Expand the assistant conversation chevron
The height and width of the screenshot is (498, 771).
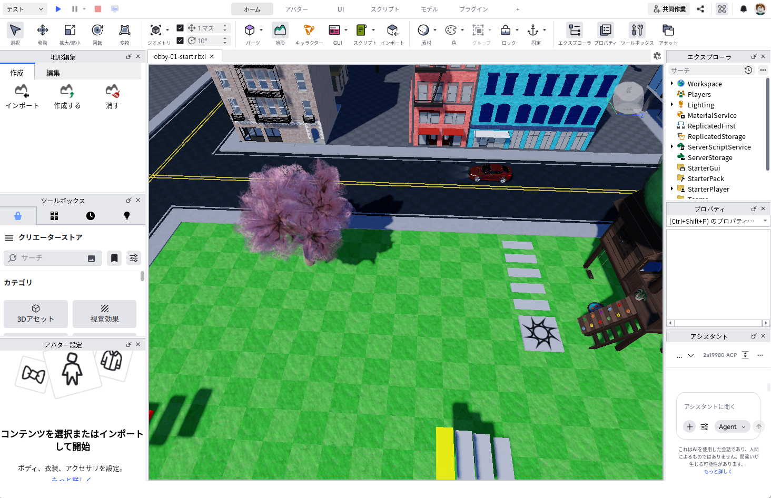pyautogui.click(x=691, y=355)
